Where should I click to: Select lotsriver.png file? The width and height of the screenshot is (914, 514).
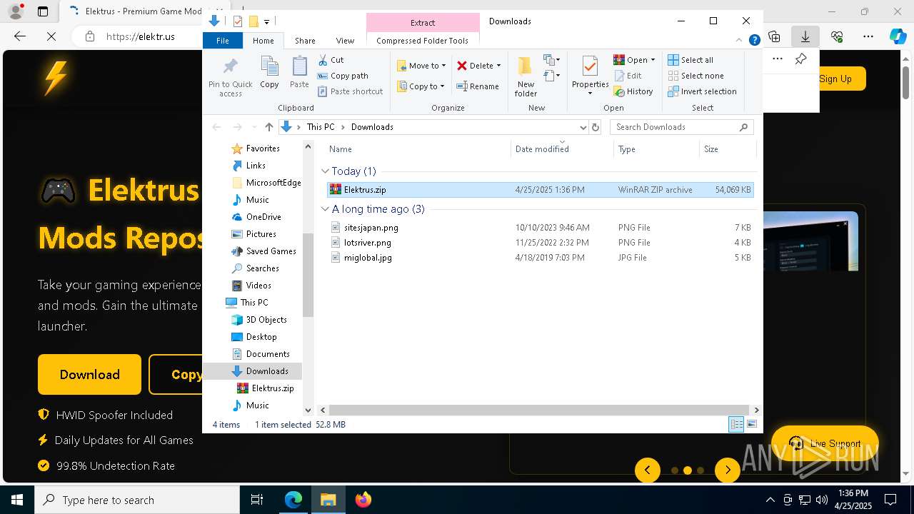pyautogui.click(x=367, y=243)
